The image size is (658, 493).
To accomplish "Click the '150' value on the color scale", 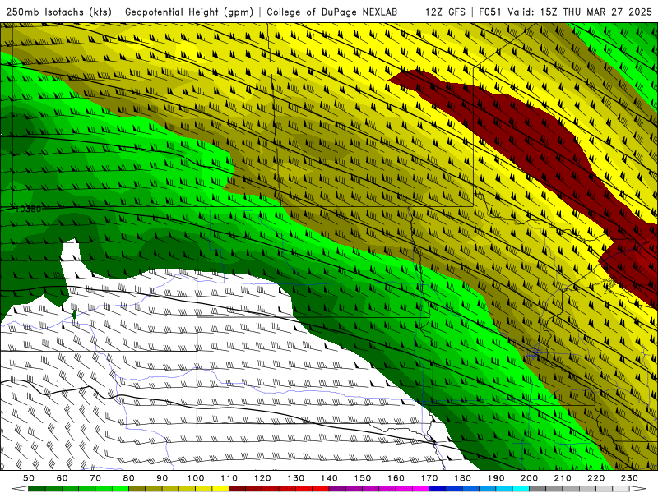I will point(363,478).
